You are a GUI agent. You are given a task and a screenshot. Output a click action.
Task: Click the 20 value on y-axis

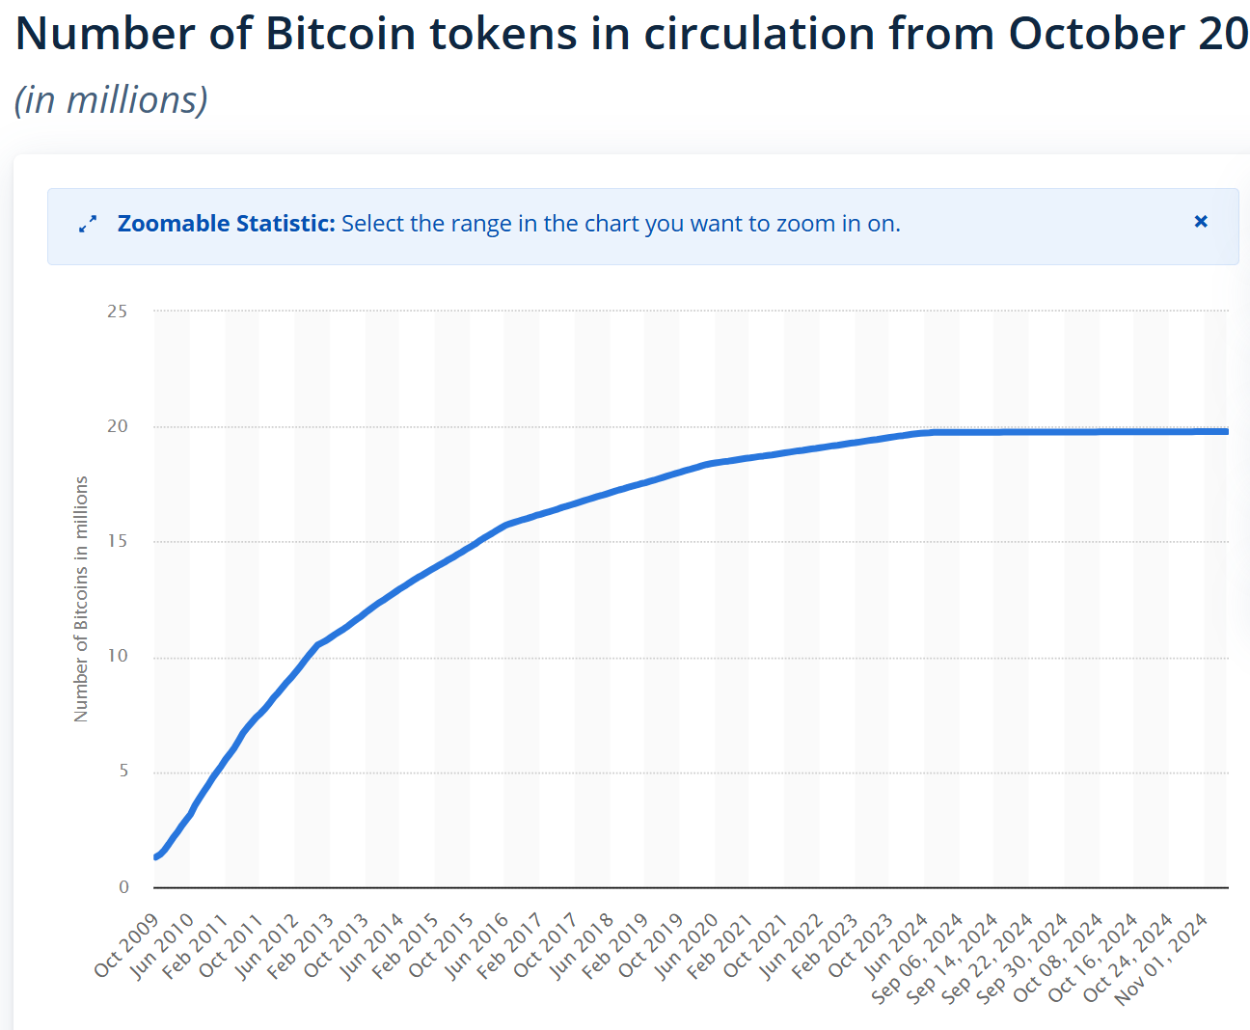pos(117,426)
